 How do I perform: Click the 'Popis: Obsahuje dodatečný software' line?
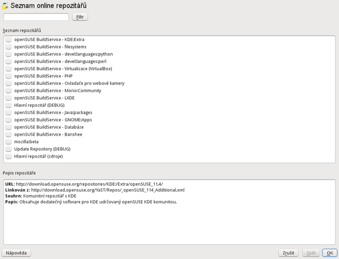pyautogui.click(x=91, y=202)
